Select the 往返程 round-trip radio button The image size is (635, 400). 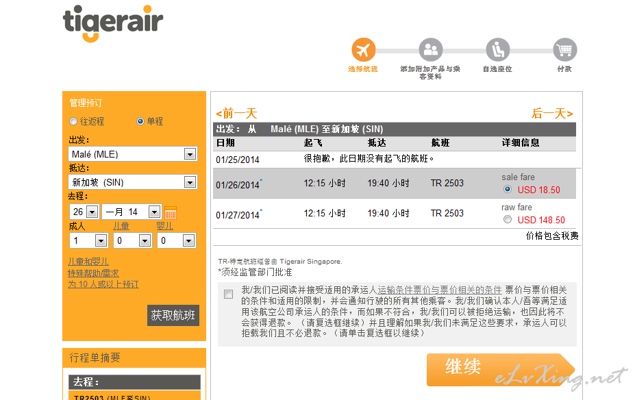point(73,121)
